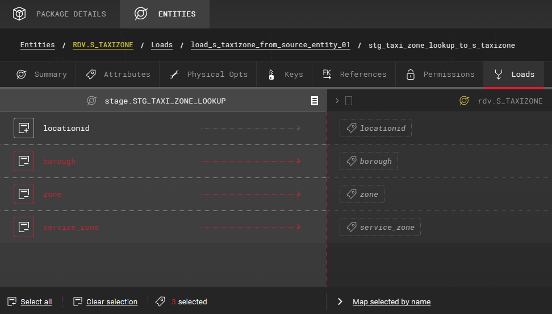Screen dimensions: 552x314
Task: Deselect the borough source attribute checkbox
Action: (x=24, y=161)
